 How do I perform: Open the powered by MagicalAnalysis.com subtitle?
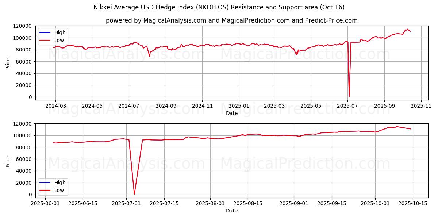(231, 20)
